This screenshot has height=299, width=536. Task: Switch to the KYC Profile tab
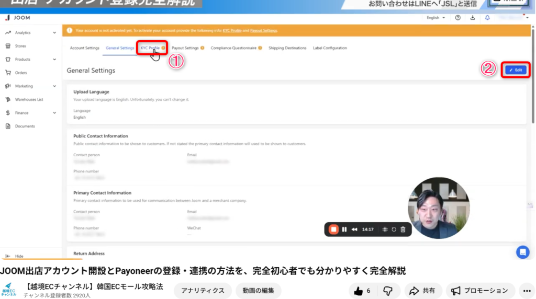[x=150, y=48]
